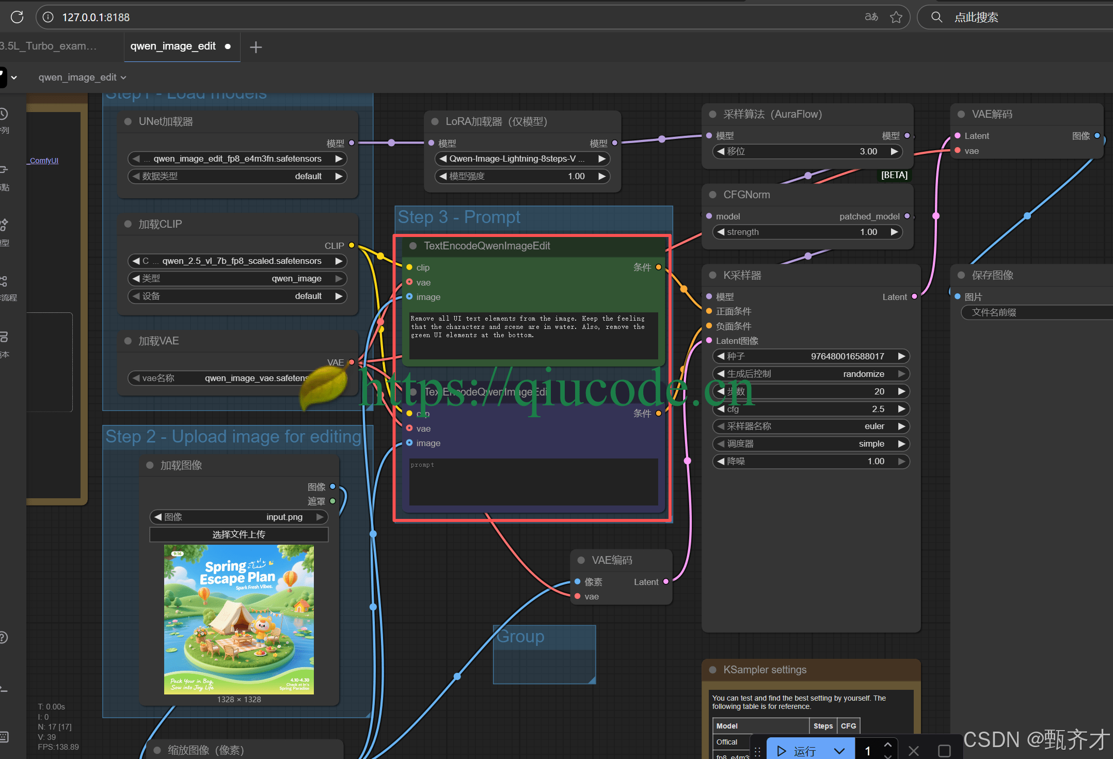
Task: Collapse the 加载CLIP node via its dot
Action: [x=128, y=224]
